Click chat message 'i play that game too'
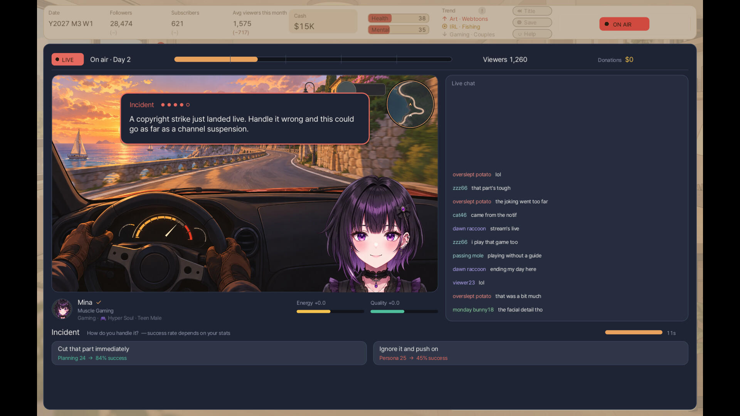 (494, 242)
